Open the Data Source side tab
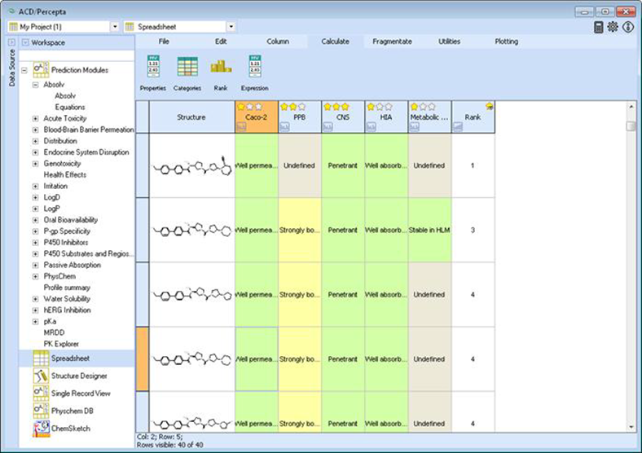 (11, 68)
